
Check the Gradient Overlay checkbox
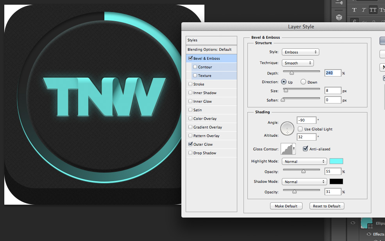pyautogui.click(x=190, y=127)
